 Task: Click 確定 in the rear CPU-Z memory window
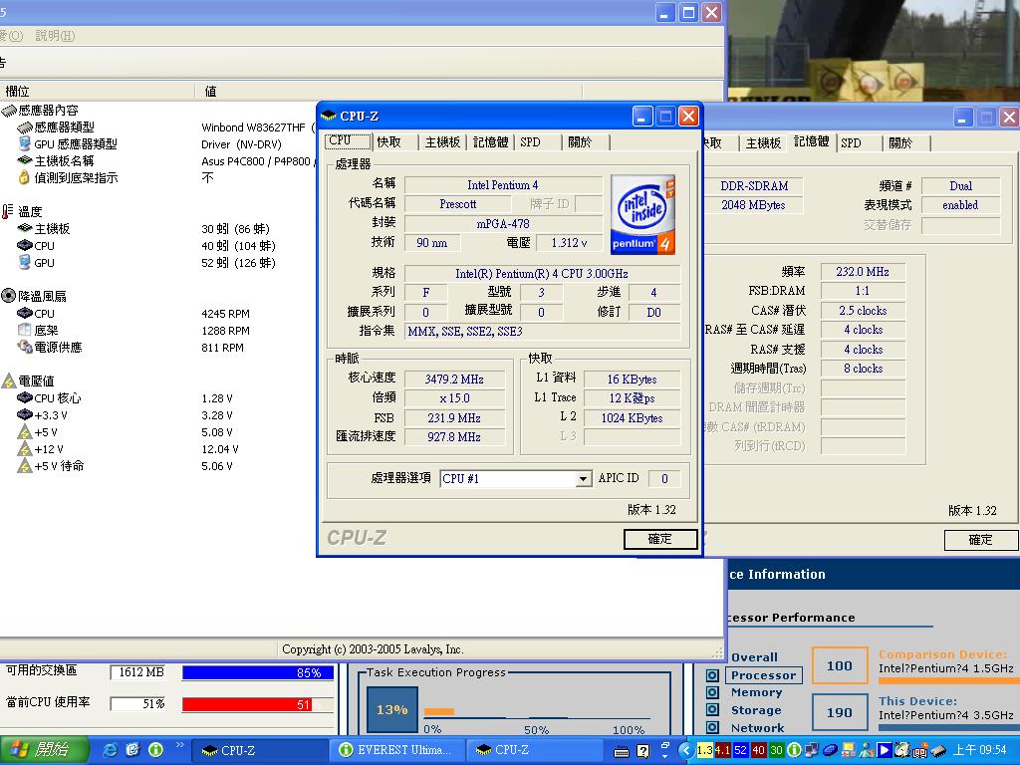coord(980,539)
